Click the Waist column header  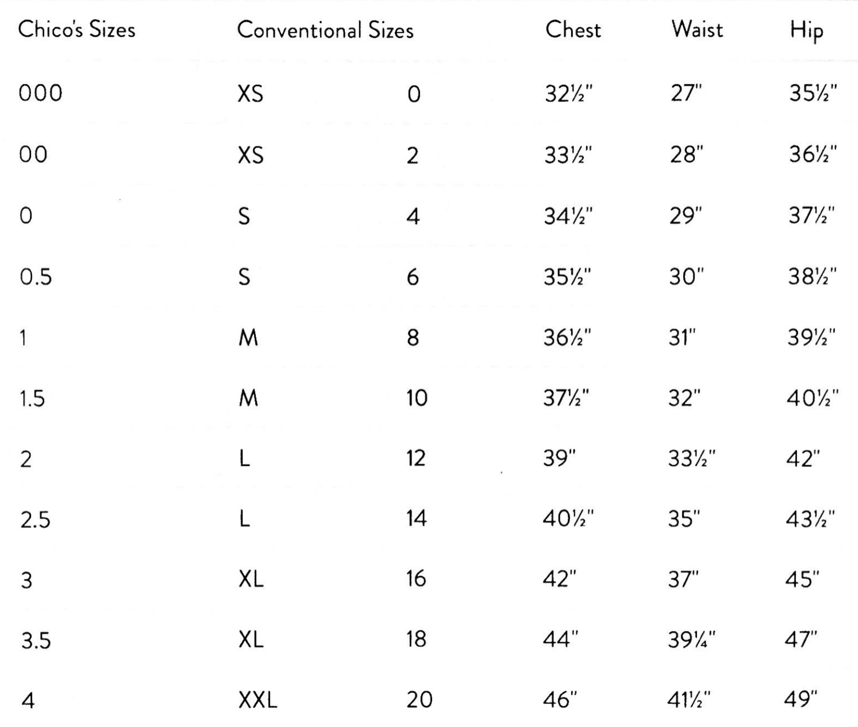click(697, 29)
